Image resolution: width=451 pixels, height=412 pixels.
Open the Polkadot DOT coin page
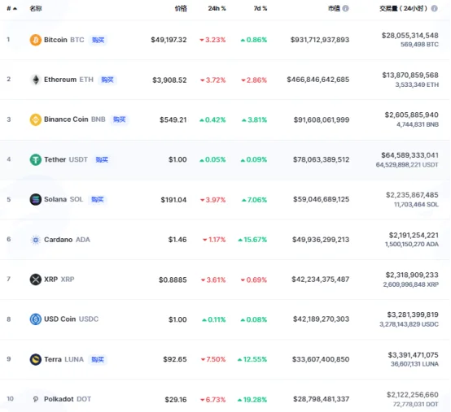(x=68, y=399)
